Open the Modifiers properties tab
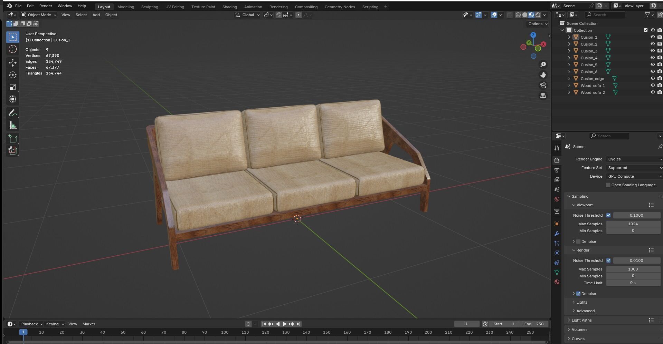Image resolution: width=663 pixels, height=344 pixels. point(557,234)
